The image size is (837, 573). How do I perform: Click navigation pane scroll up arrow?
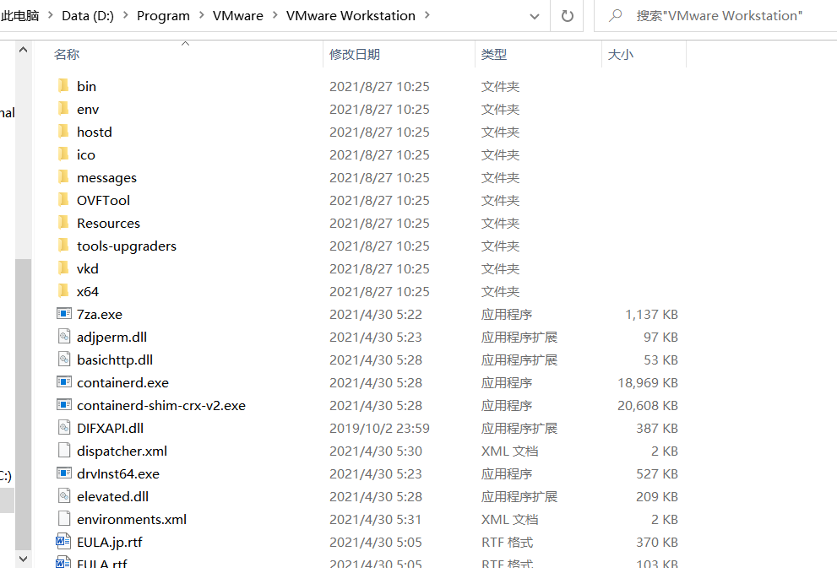pos(23,50)
